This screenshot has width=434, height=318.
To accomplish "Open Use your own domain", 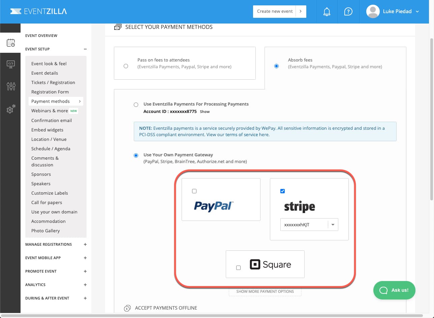I will tap(54, 212).
